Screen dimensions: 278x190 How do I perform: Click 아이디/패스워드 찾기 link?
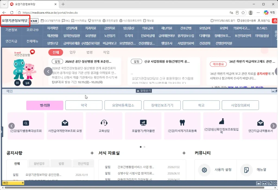pyautogui.click(x=223, y=21)
